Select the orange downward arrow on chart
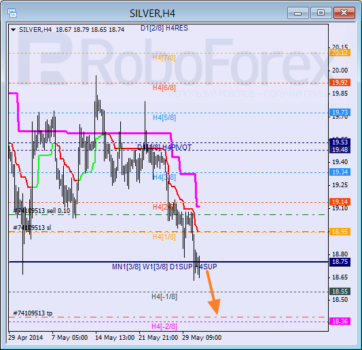The width and height of the screenshot is (362, 350). [x=213, y=292]
